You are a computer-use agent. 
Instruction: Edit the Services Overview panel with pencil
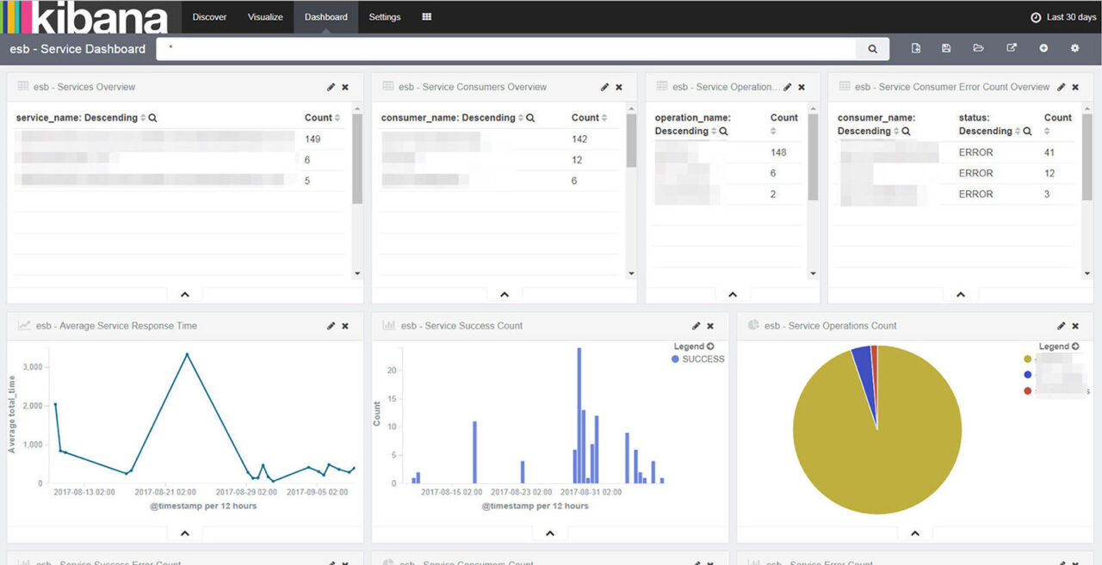click(x=331, y=87)
